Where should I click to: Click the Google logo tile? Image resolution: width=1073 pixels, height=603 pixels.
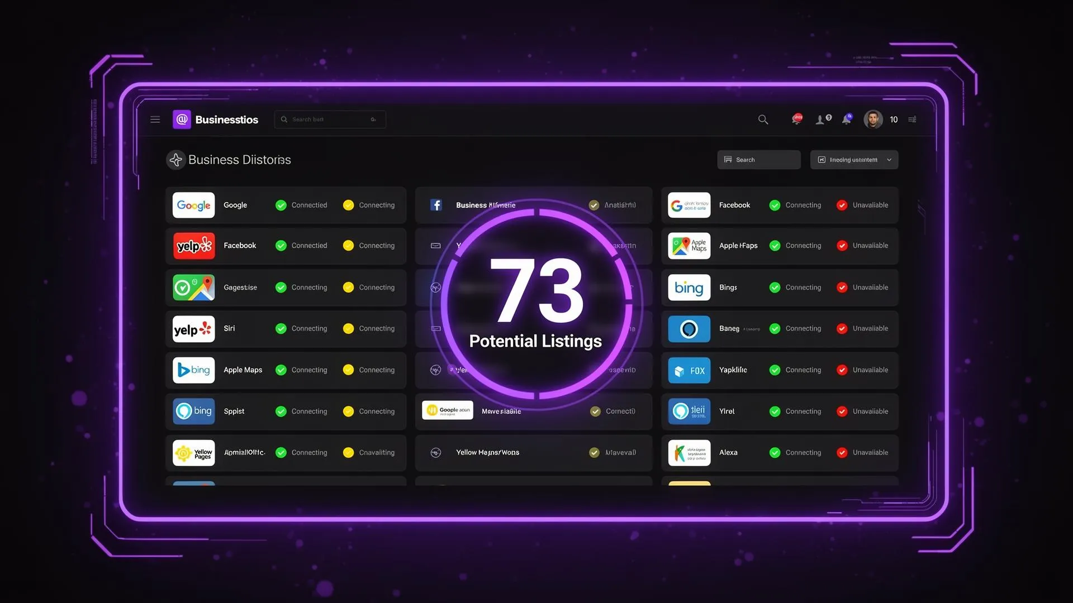193,205
